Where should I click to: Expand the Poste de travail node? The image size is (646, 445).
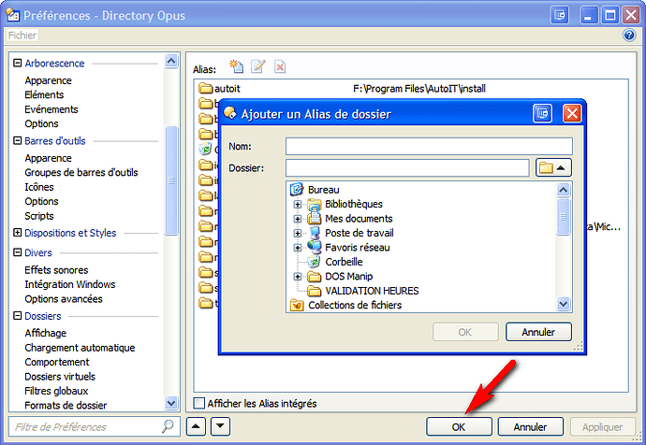(297, 233)
